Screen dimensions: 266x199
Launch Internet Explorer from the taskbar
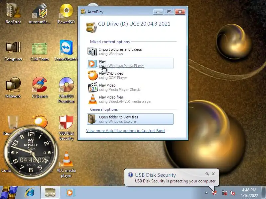click(30, 193)
